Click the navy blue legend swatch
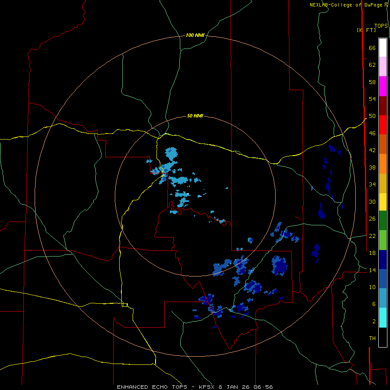This screenshot has width=390, height=390. (383, 260)
